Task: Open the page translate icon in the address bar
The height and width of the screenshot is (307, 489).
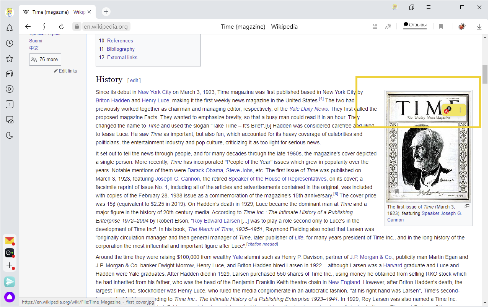Action: (x=388, y=27)
